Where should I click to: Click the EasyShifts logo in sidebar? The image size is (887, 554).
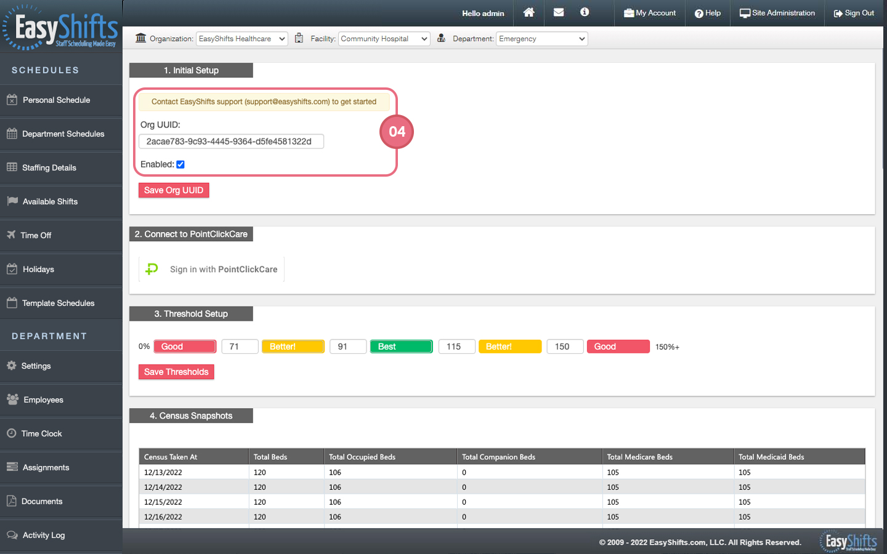click(60, 27)
